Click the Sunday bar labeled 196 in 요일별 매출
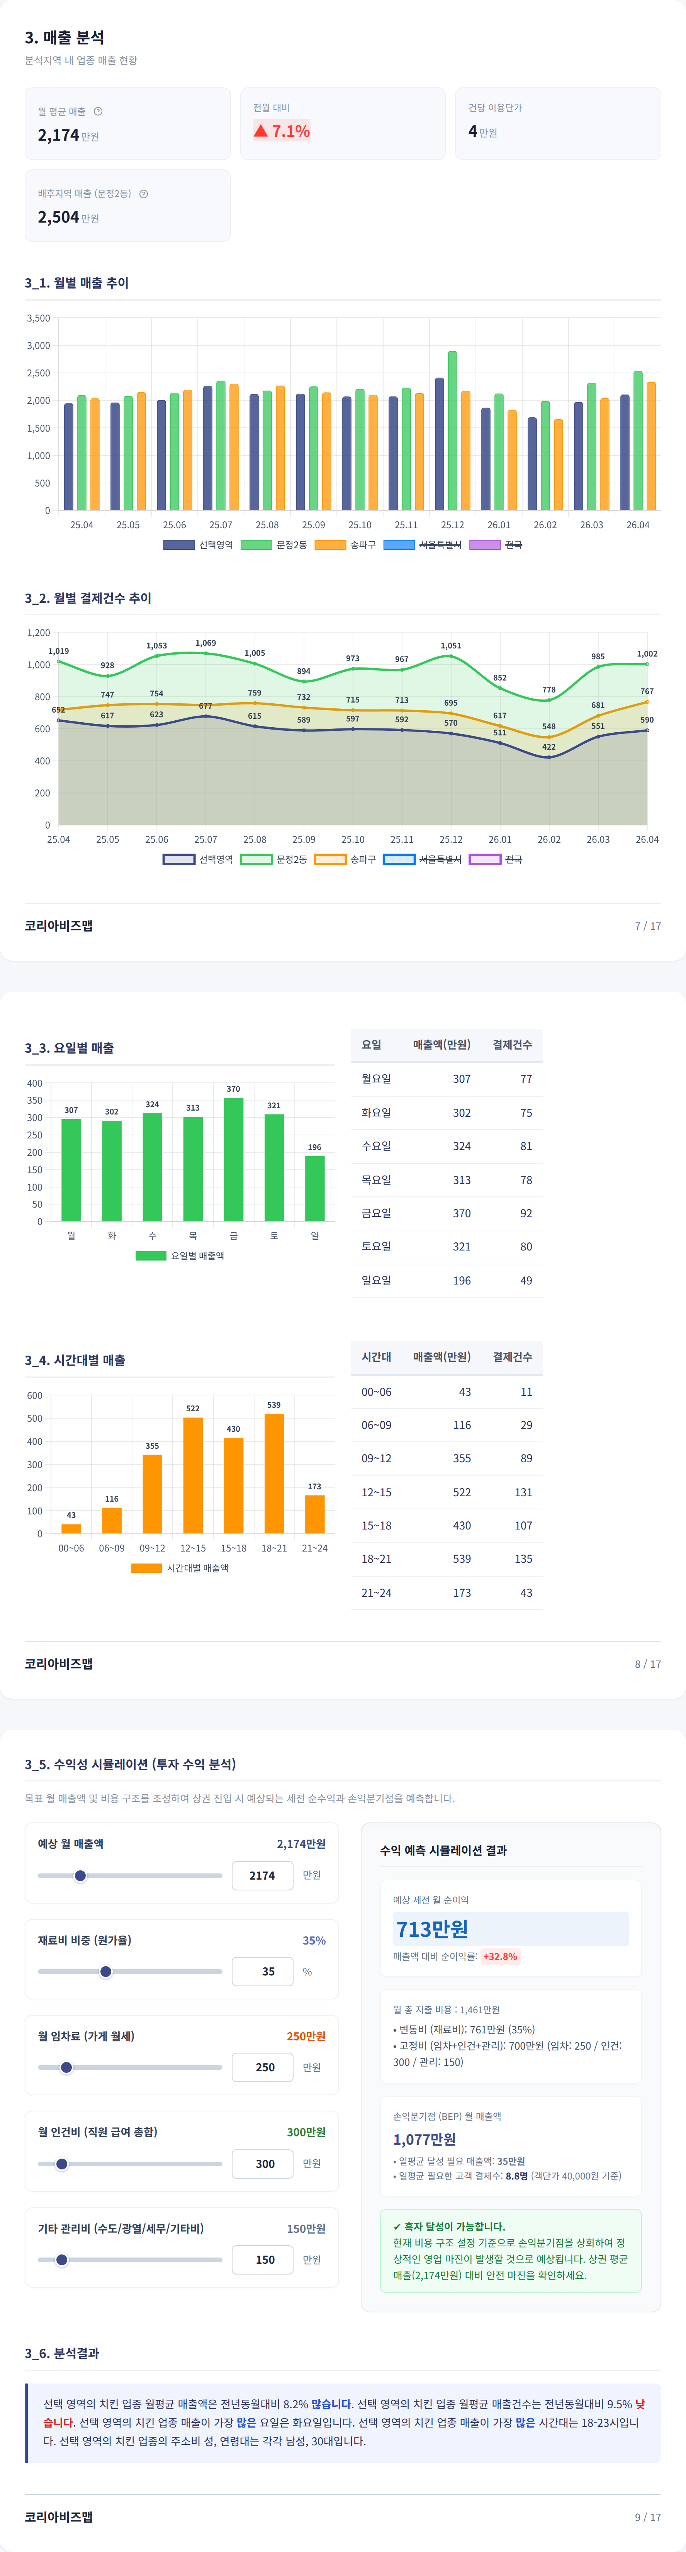686x2552 pixels. pos(315,1189)
